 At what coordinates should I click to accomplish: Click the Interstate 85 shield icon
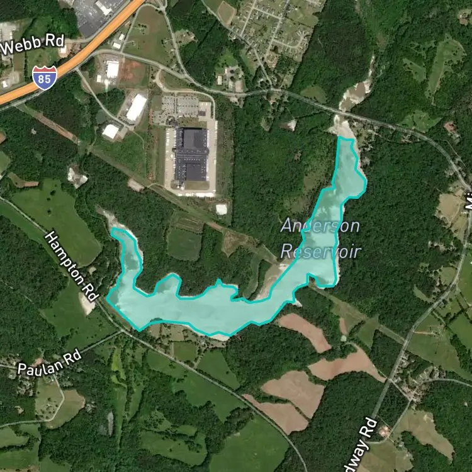coord(45,77)
